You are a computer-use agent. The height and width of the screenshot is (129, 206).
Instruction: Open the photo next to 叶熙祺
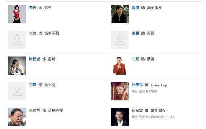point(120,91)
